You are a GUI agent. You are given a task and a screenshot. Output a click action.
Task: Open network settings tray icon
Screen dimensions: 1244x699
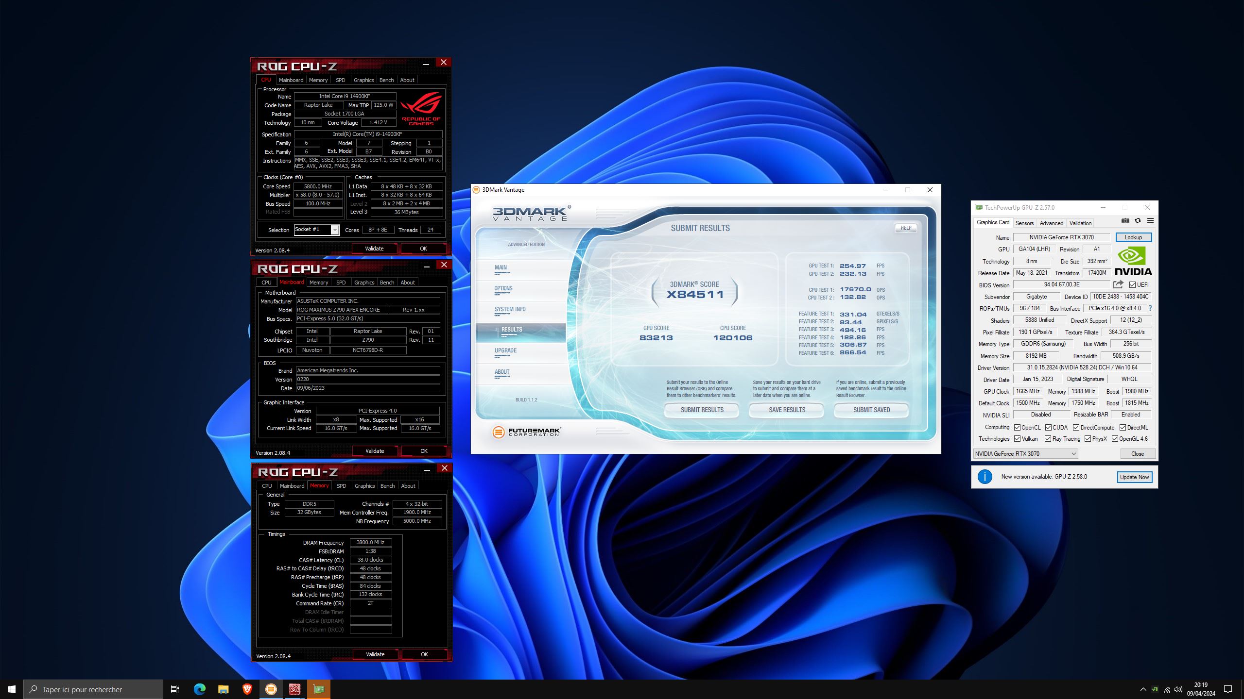click(1167, 689)
